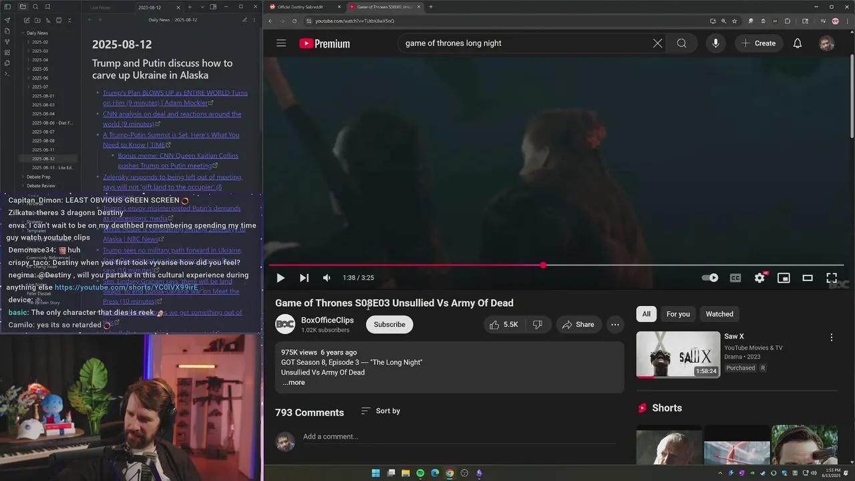Open the Saw X movie thumbnail
Screen dimensions: 855x481
click(x=678, y=355)
